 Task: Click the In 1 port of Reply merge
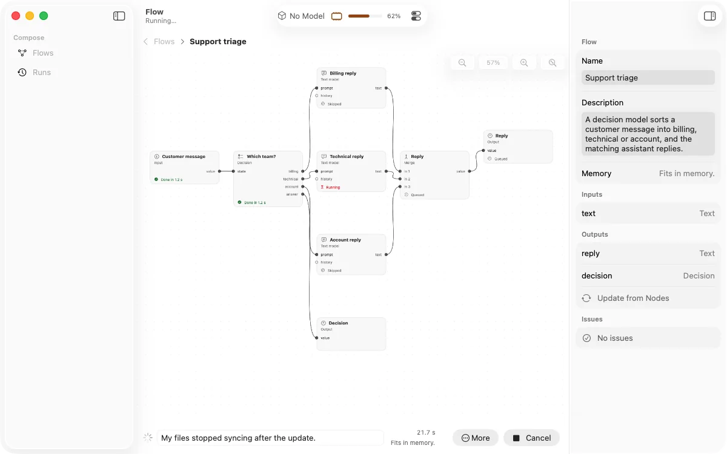pos(400,171)
